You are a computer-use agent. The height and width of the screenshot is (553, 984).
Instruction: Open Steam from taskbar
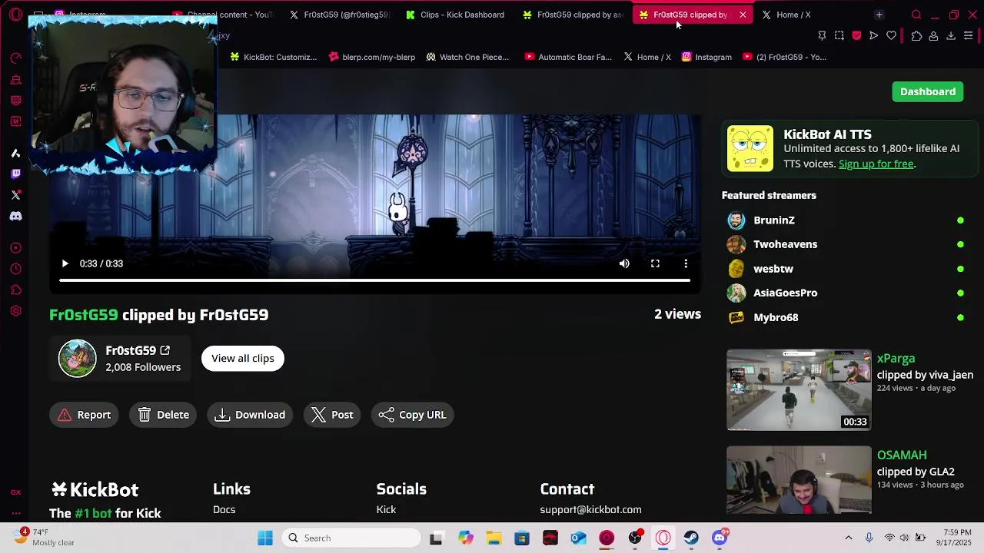click(x=691, y=538)
